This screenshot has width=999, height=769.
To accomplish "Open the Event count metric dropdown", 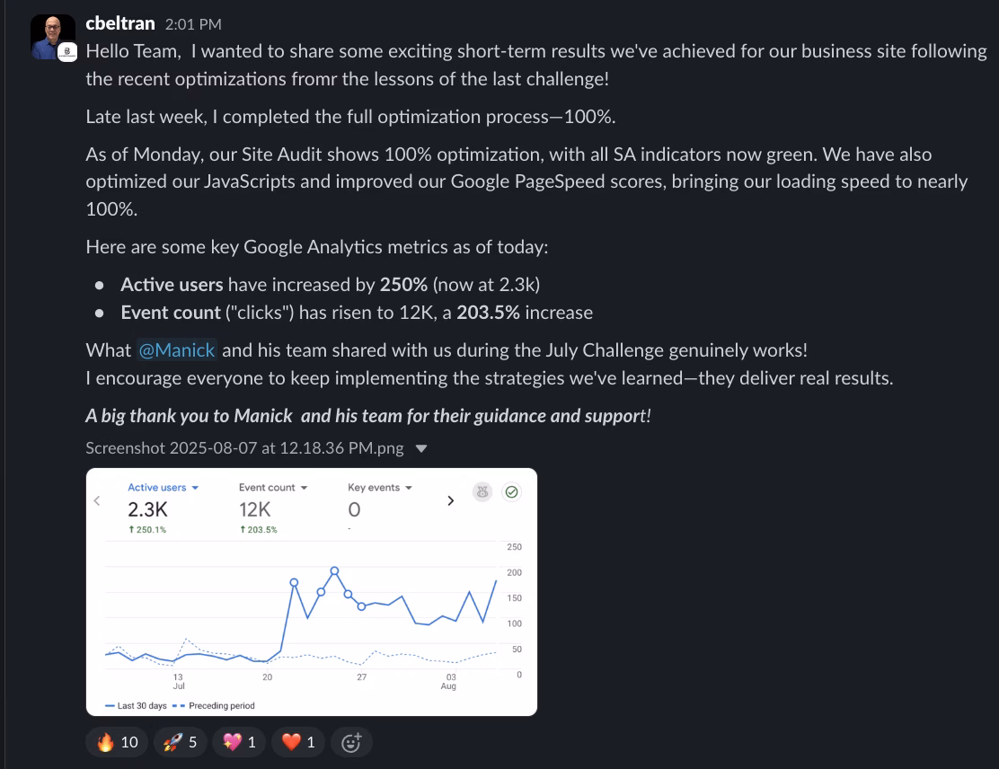I will (273, 488).
